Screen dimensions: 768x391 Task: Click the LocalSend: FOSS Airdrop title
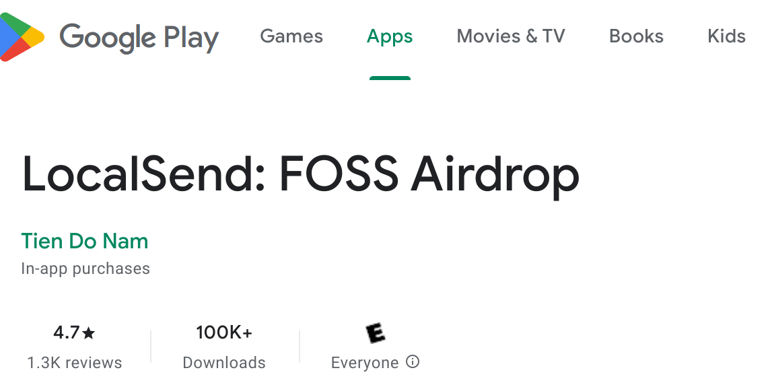tap(300, 175)
